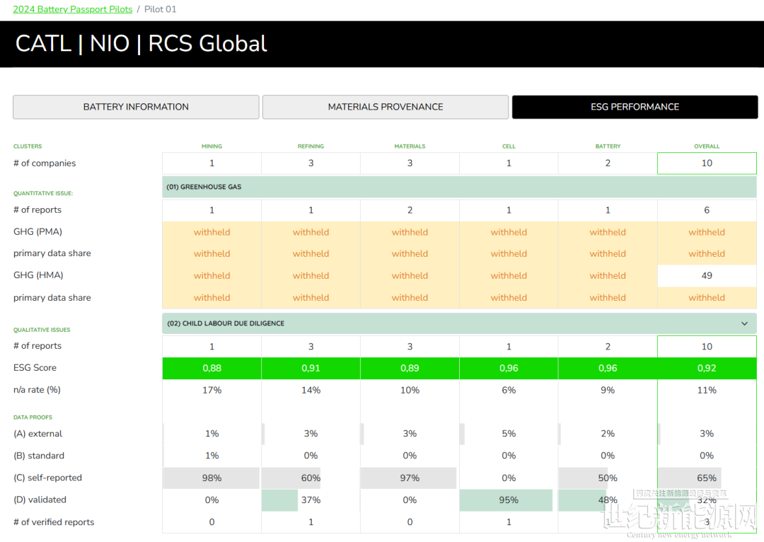This screenshot has width=764, height=542.
Task: Click the Overall column header
Action: [707, 146]
